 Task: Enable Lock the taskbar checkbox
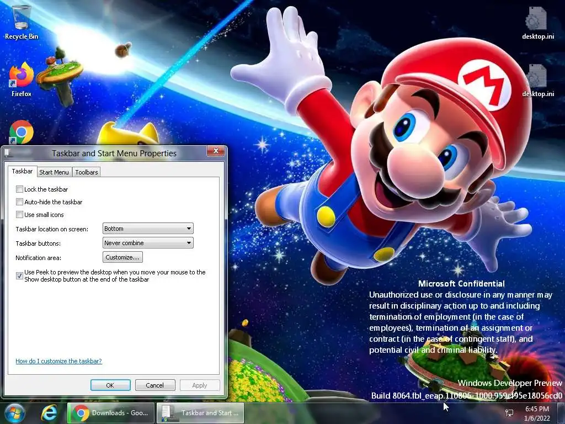pyautogui.click(x=19, y=189)
